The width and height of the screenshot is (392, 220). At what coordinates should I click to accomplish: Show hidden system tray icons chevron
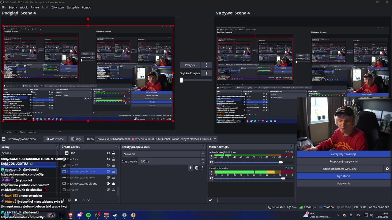(x=338, y=215)
